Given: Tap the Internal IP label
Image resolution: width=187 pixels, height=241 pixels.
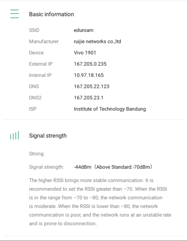Looking at the screenshot, I should [x=40, y=75].
